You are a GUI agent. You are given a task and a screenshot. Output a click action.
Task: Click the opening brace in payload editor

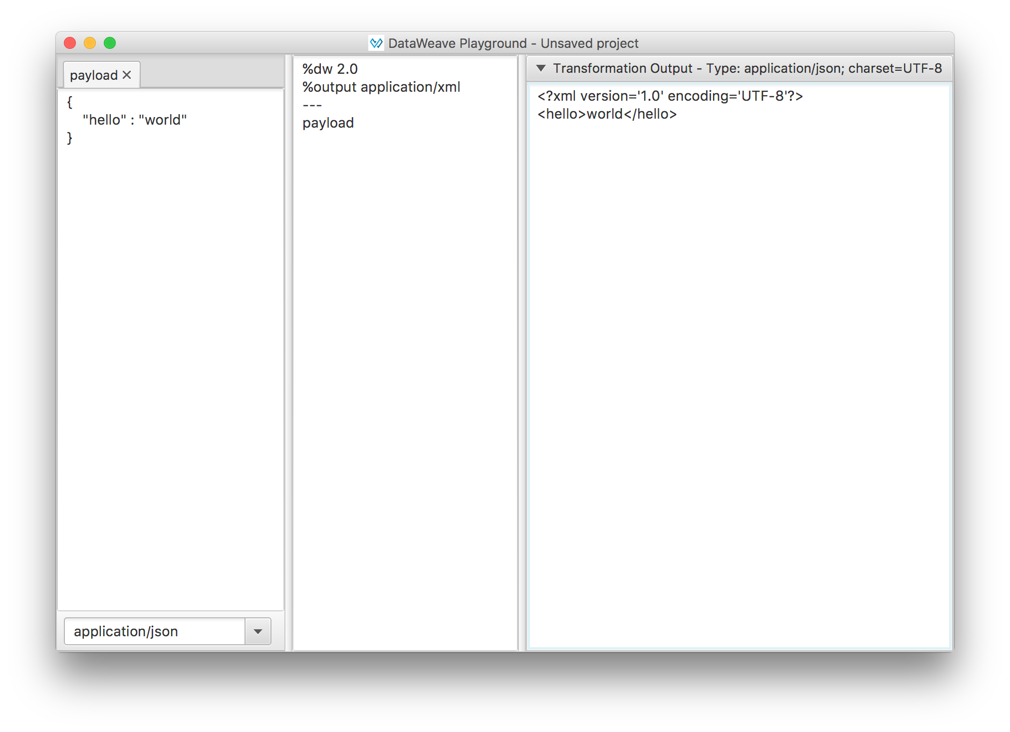click(70, 102)
